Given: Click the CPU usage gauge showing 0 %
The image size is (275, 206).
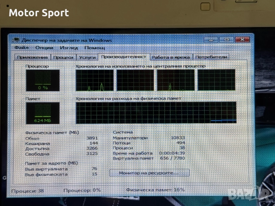Looking at the screenshot, I should click(43, 80).
